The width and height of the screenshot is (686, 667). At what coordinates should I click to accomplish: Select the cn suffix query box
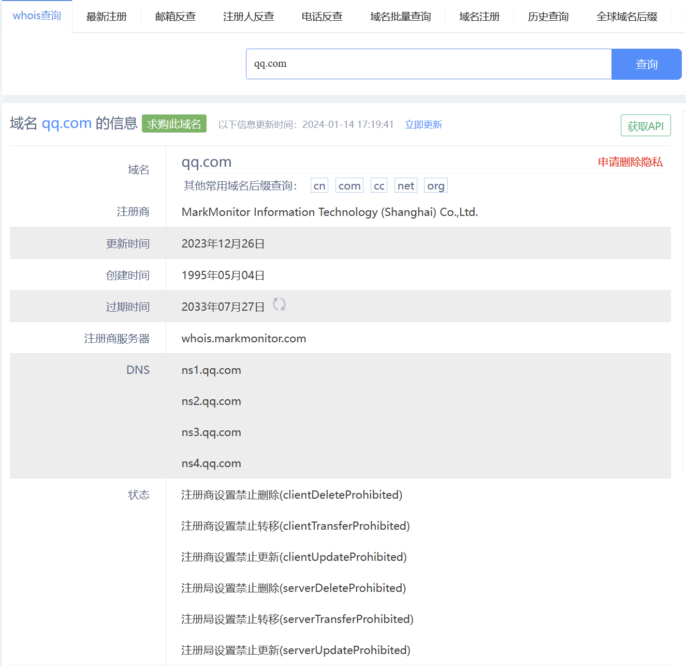pos(319,185)
